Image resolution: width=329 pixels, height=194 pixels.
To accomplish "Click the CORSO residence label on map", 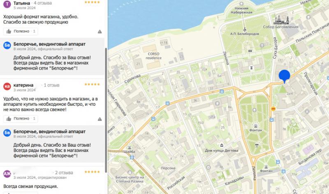I will click(152, 55).
